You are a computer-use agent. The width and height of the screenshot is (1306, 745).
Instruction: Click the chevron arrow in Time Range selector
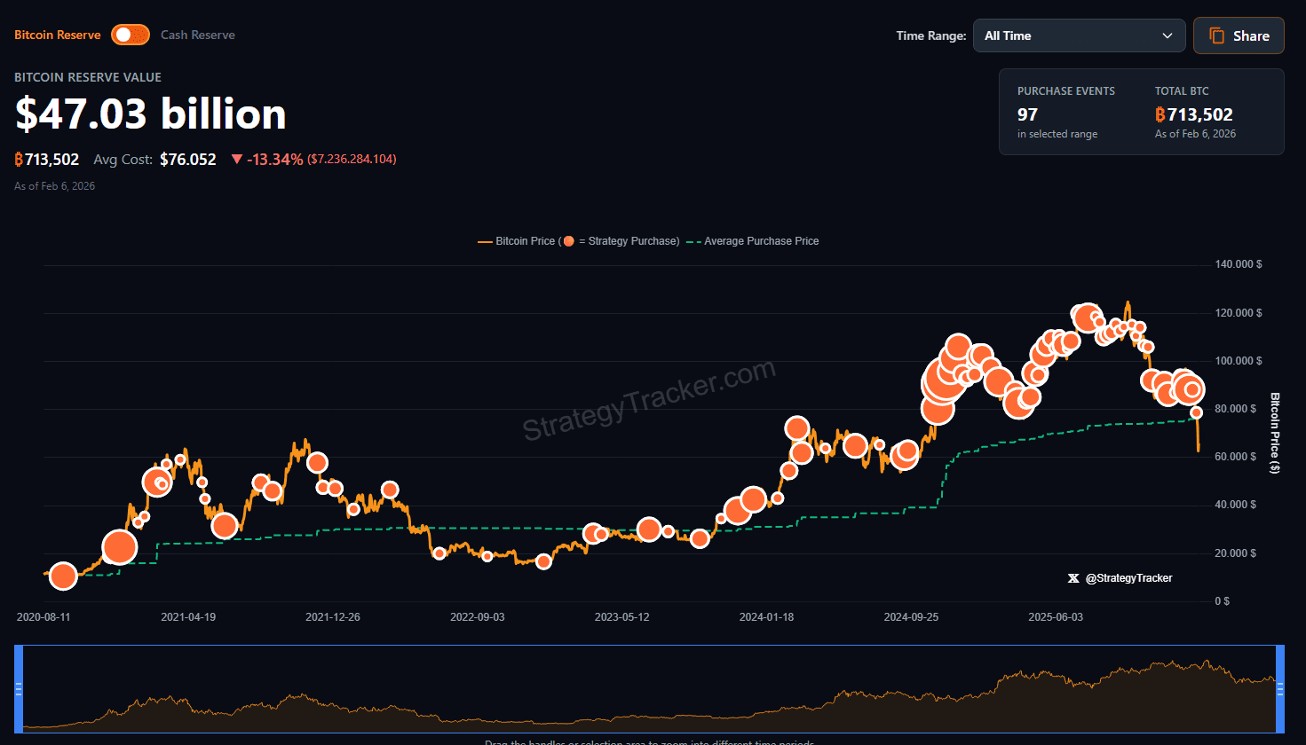point(1167,35)
